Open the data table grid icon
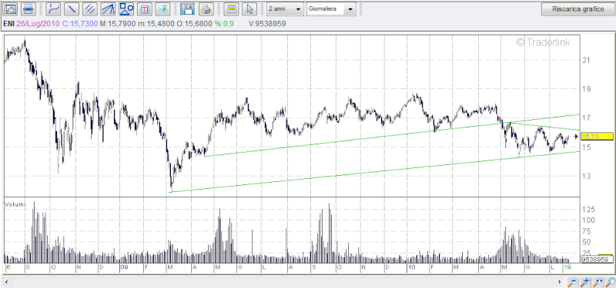This screenshot has height=288, width=616. [232, 8]
